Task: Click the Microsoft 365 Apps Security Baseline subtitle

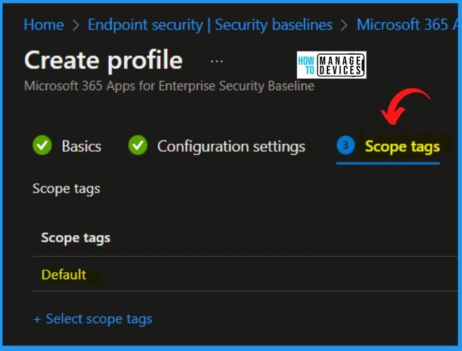Action: point(169,86)
